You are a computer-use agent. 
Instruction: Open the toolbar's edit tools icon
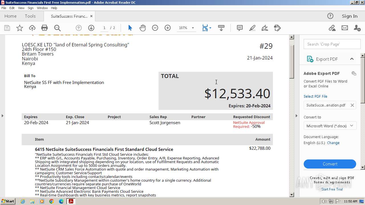pos(277,28)
